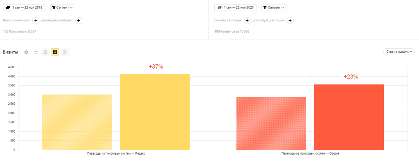
Task: Switch to the line chart view
Action: click(36, 52)
